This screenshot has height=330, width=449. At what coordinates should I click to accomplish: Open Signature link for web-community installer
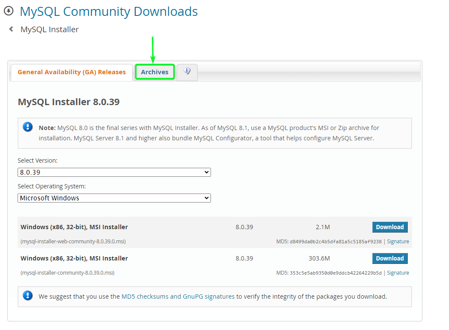(398, 241)
